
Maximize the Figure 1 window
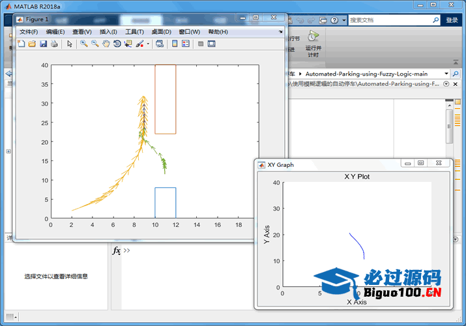[255, 18]
